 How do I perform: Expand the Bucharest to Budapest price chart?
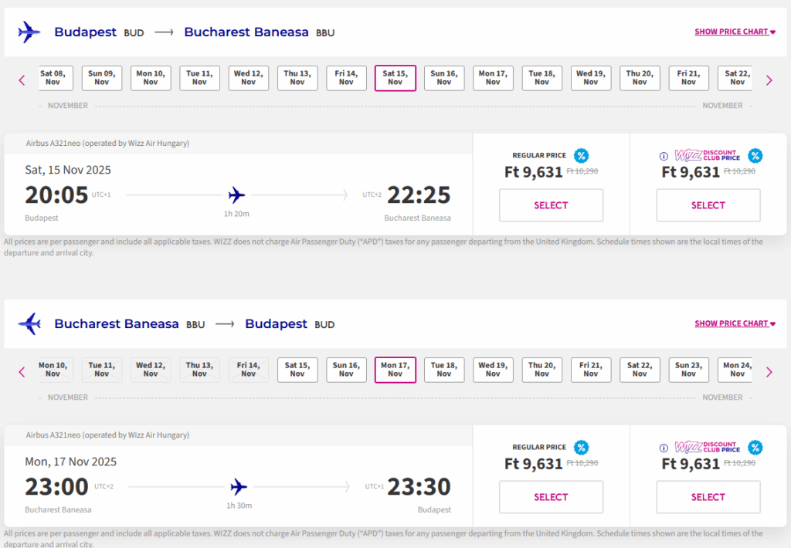point(735,323)
